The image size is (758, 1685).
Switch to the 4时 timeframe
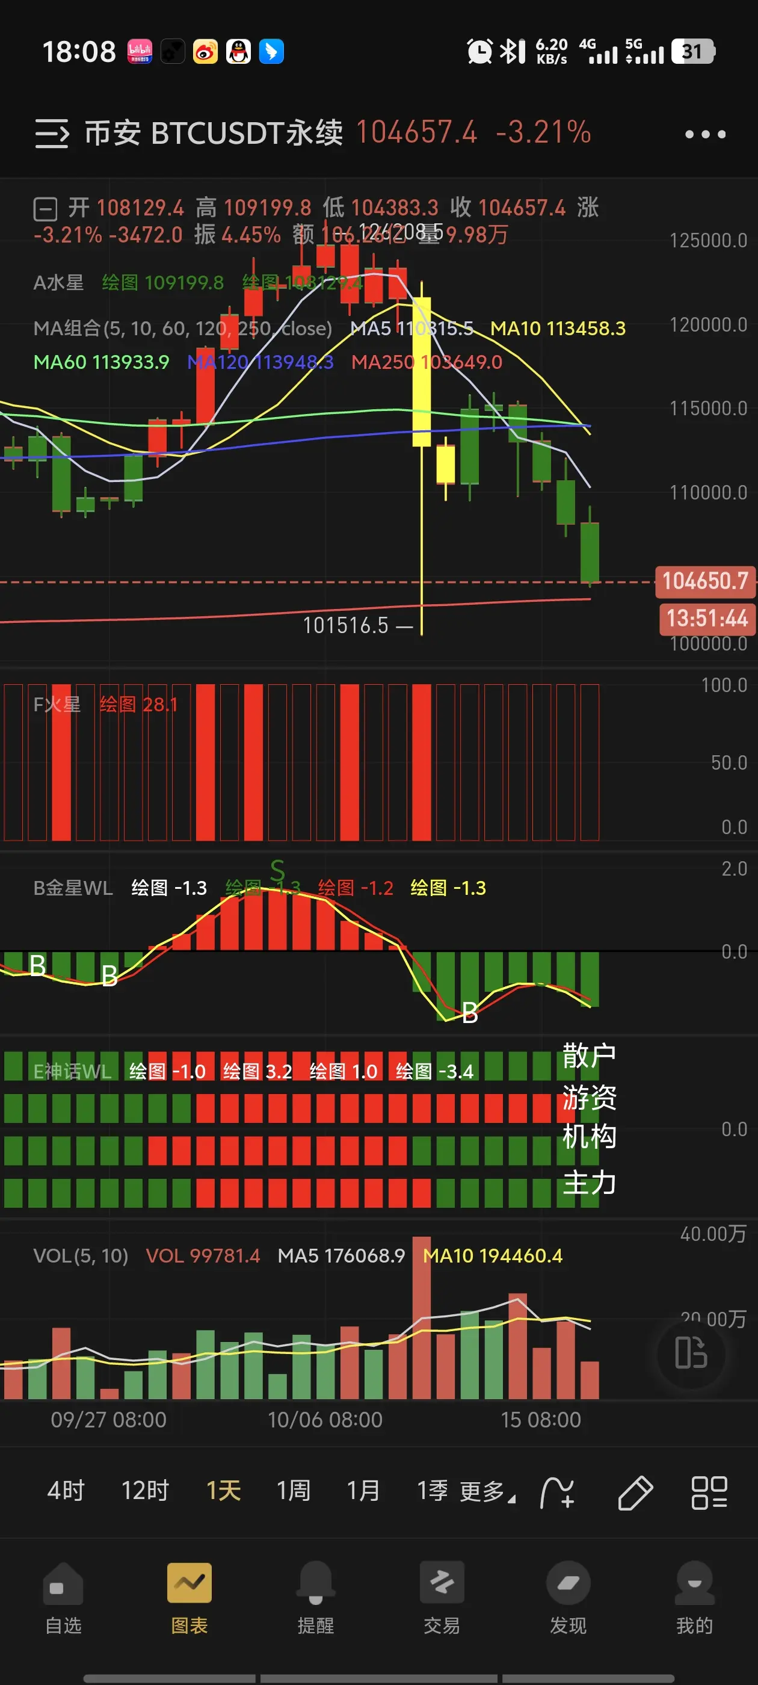click(66, 1491)
